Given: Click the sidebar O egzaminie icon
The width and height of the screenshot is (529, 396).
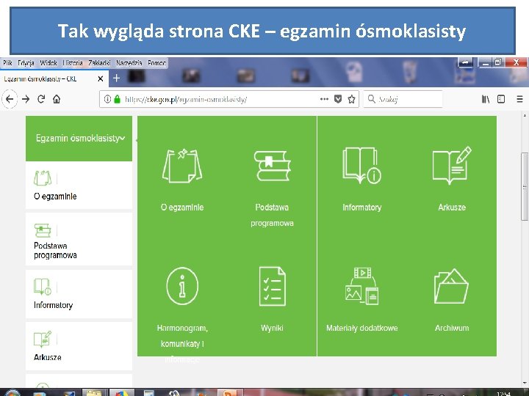Looking at the screenshot, I should point(43,178).
